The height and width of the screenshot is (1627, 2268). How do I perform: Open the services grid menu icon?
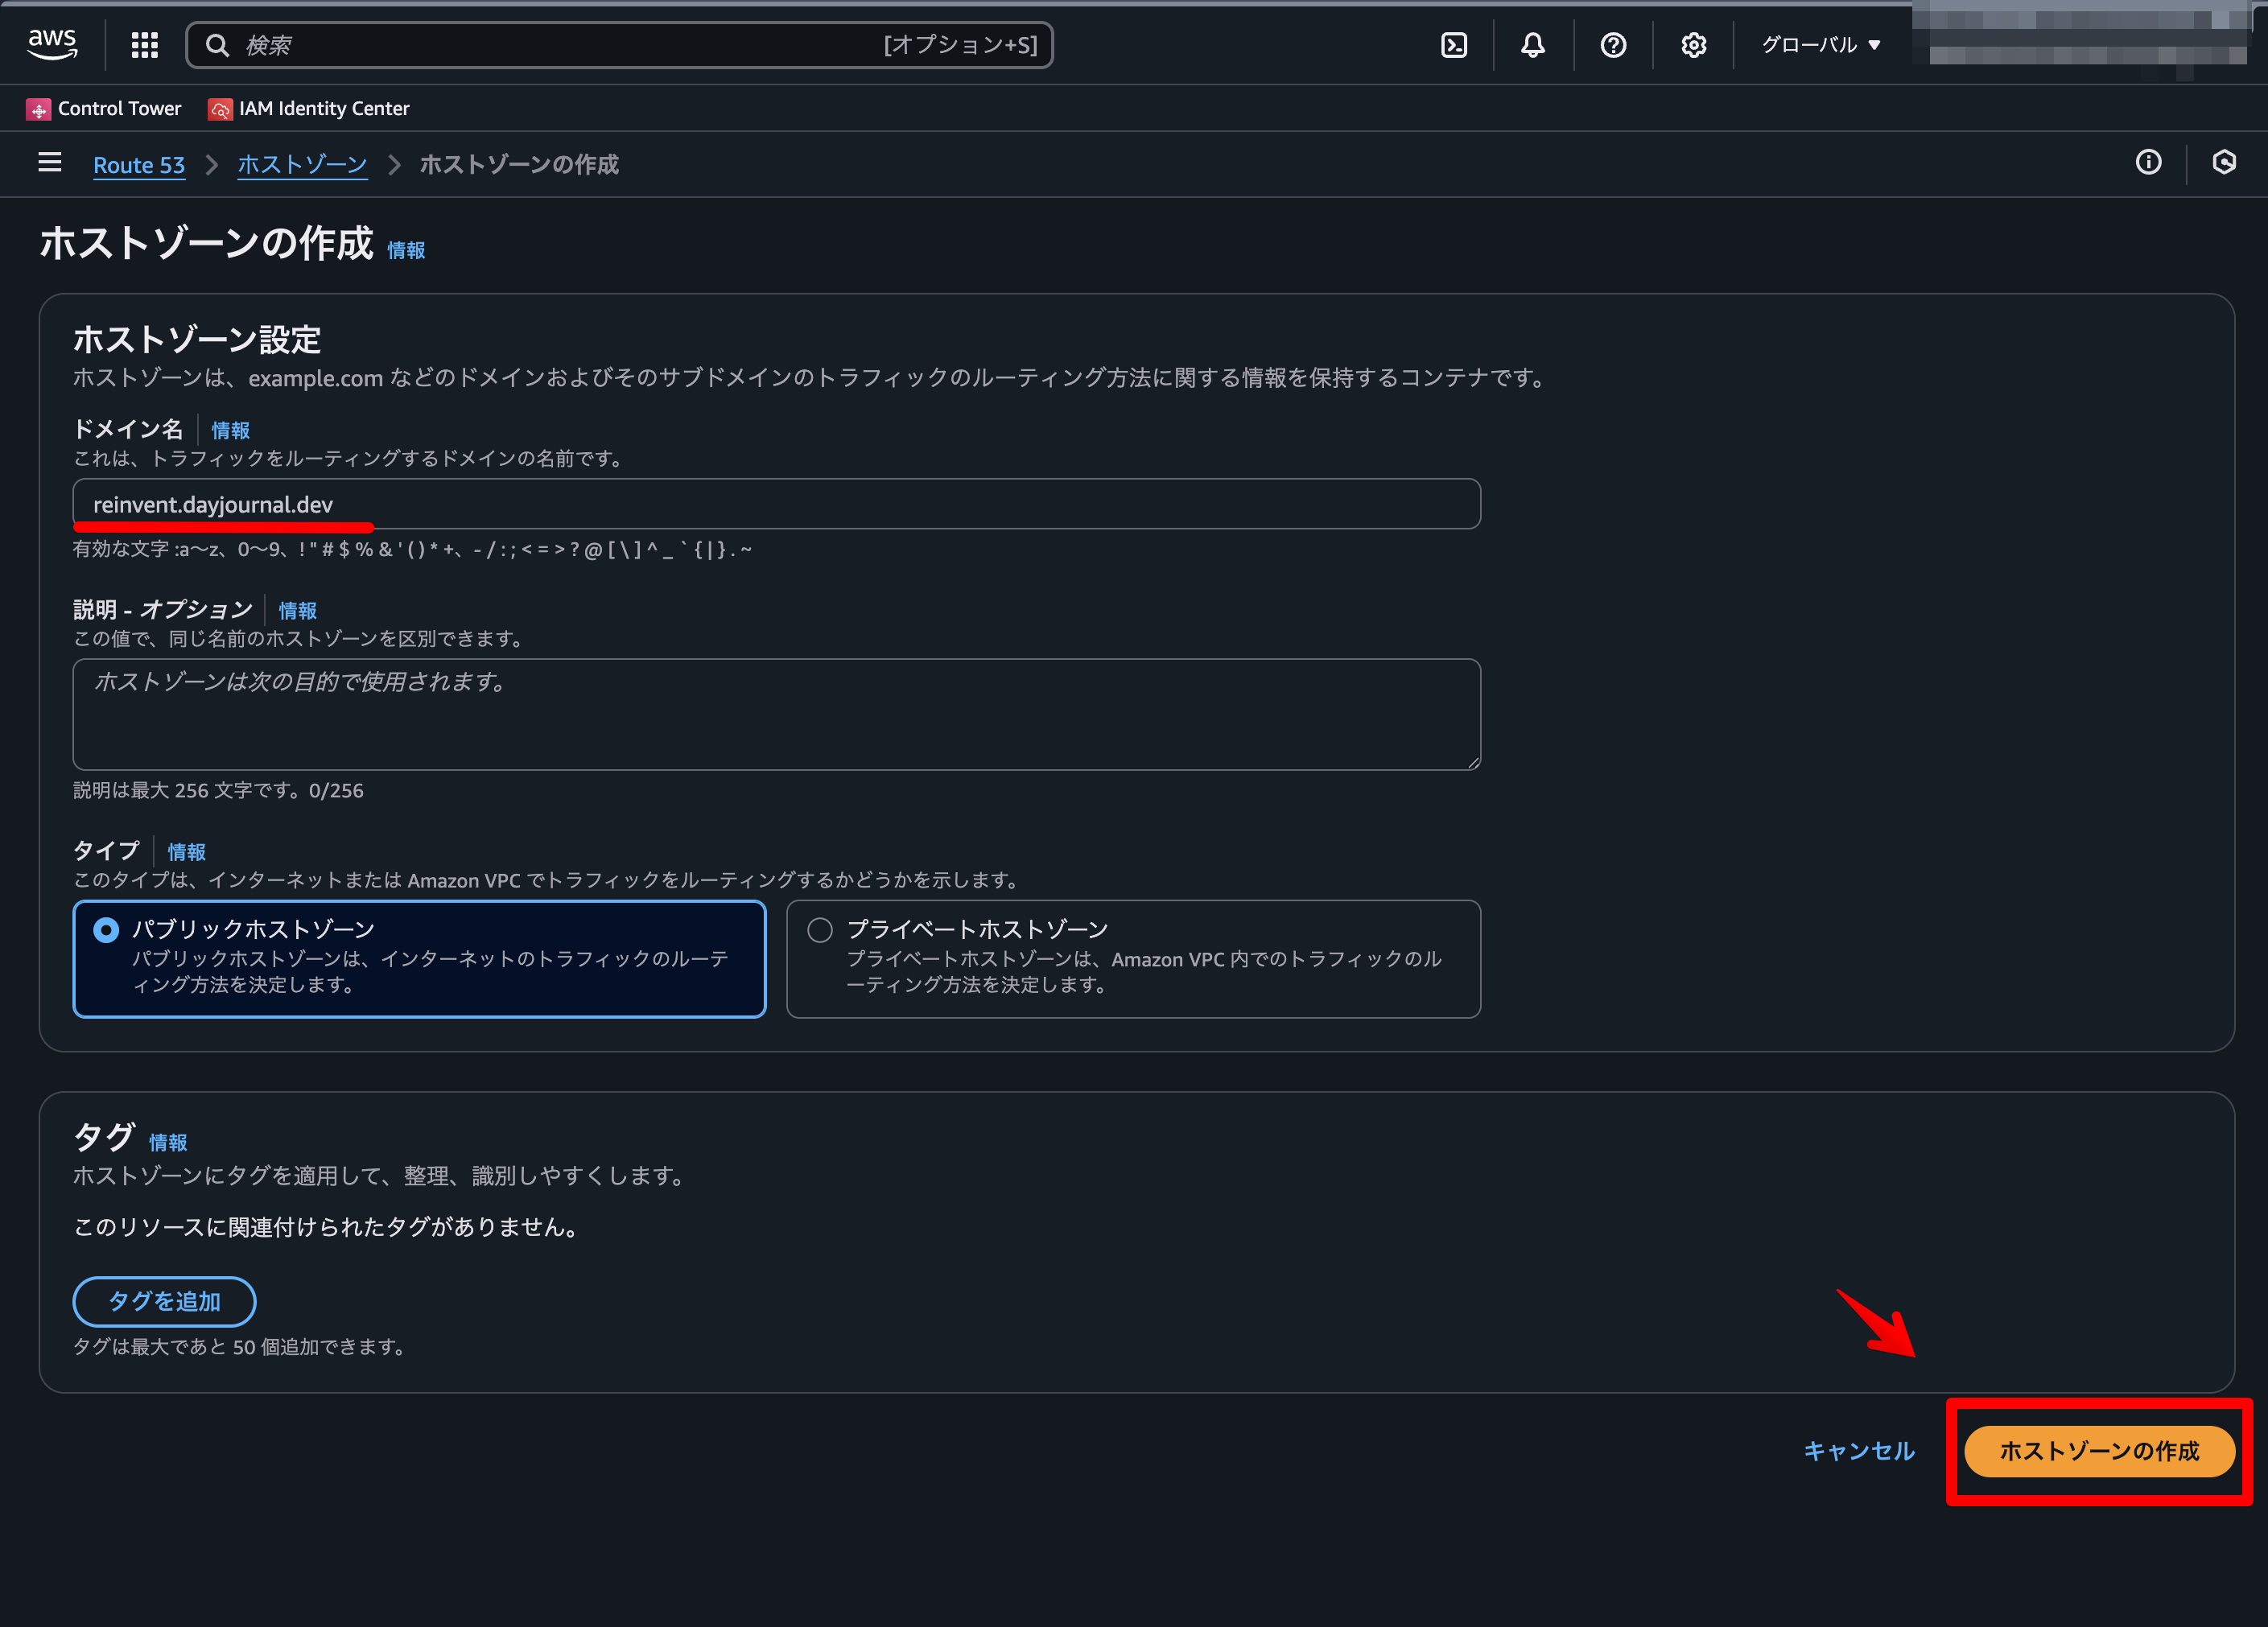[x=145, y=44]
